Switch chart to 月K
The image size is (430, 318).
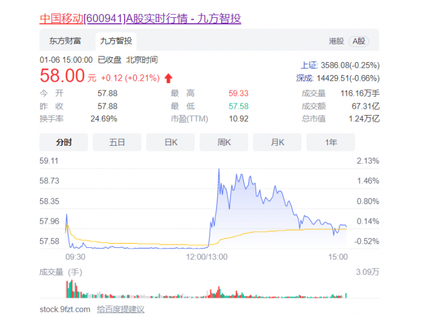click(x=277, y=142)
